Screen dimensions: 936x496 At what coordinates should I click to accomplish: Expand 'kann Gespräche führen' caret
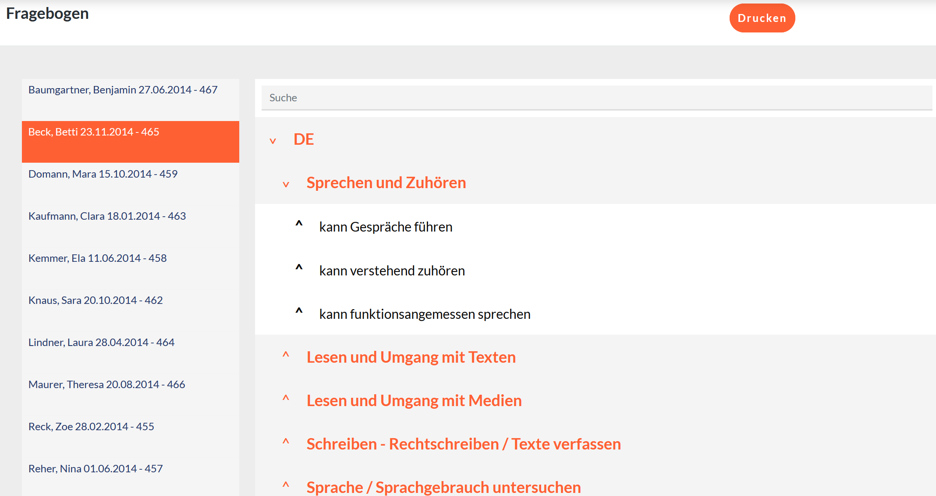click(299, 224)
